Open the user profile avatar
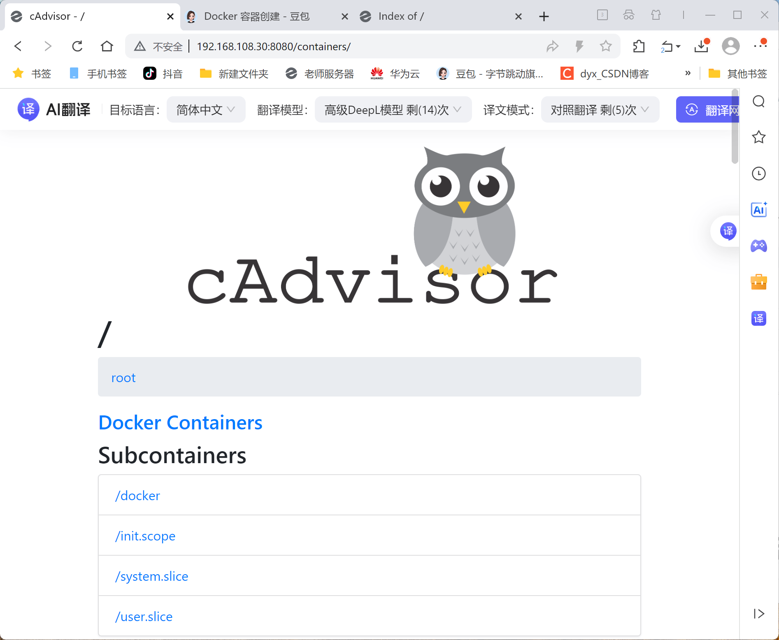Image resolution: width=779 pixels, height=640 pixels. click(x=731, y=46)
